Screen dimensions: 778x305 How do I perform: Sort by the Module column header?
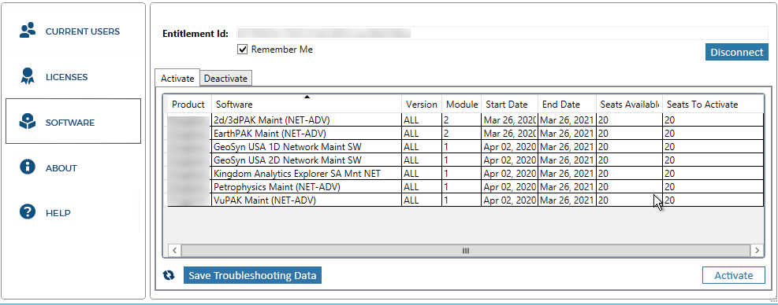click(x=461, y=105)
